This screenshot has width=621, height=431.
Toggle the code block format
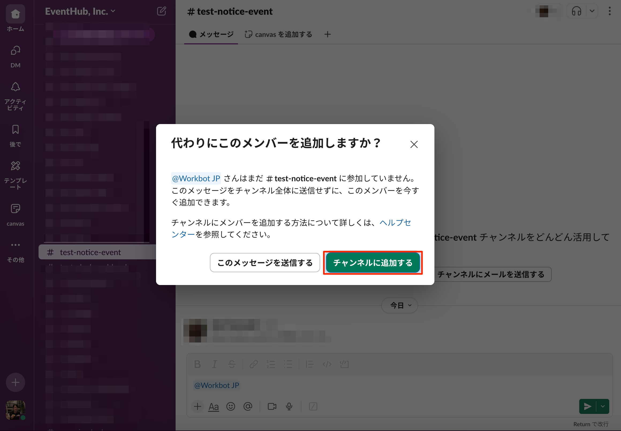tap(344, 364)
